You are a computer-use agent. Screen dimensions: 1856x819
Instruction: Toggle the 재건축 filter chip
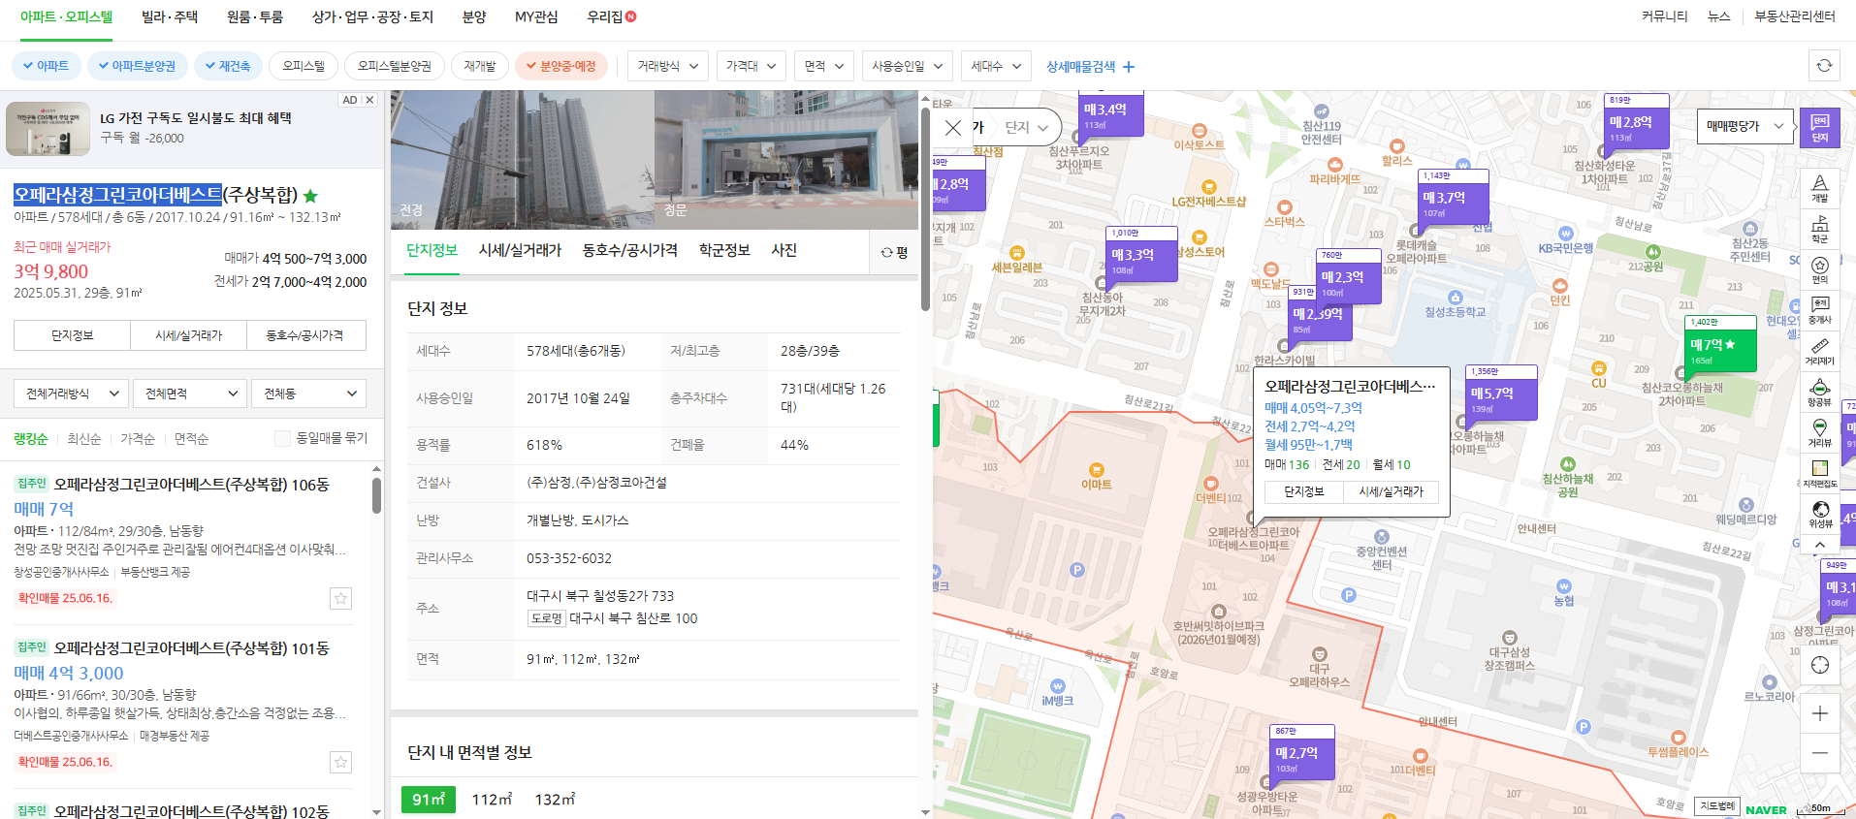click(228, 66)
